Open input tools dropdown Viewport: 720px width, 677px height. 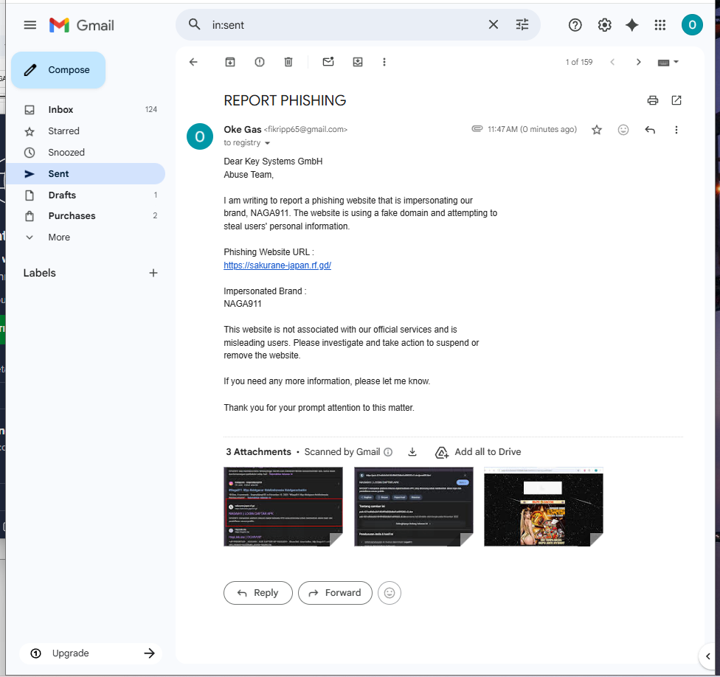point(668,62)
